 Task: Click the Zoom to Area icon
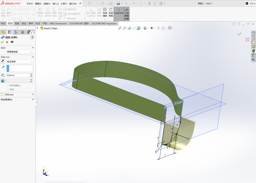tap(124, 28)
